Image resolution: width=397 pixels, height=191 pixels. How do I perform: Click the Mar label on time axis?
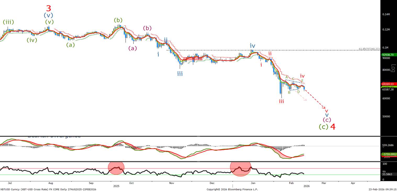[x=324, y=183]
